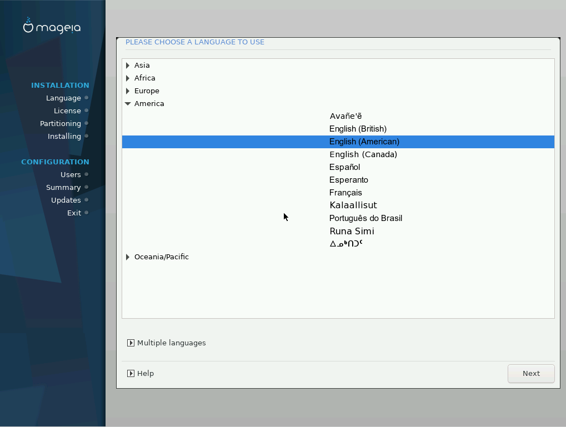The image size is (566, 427).
Task: Click the Next button
Action: pyautogui.click(x=530, y=374)
